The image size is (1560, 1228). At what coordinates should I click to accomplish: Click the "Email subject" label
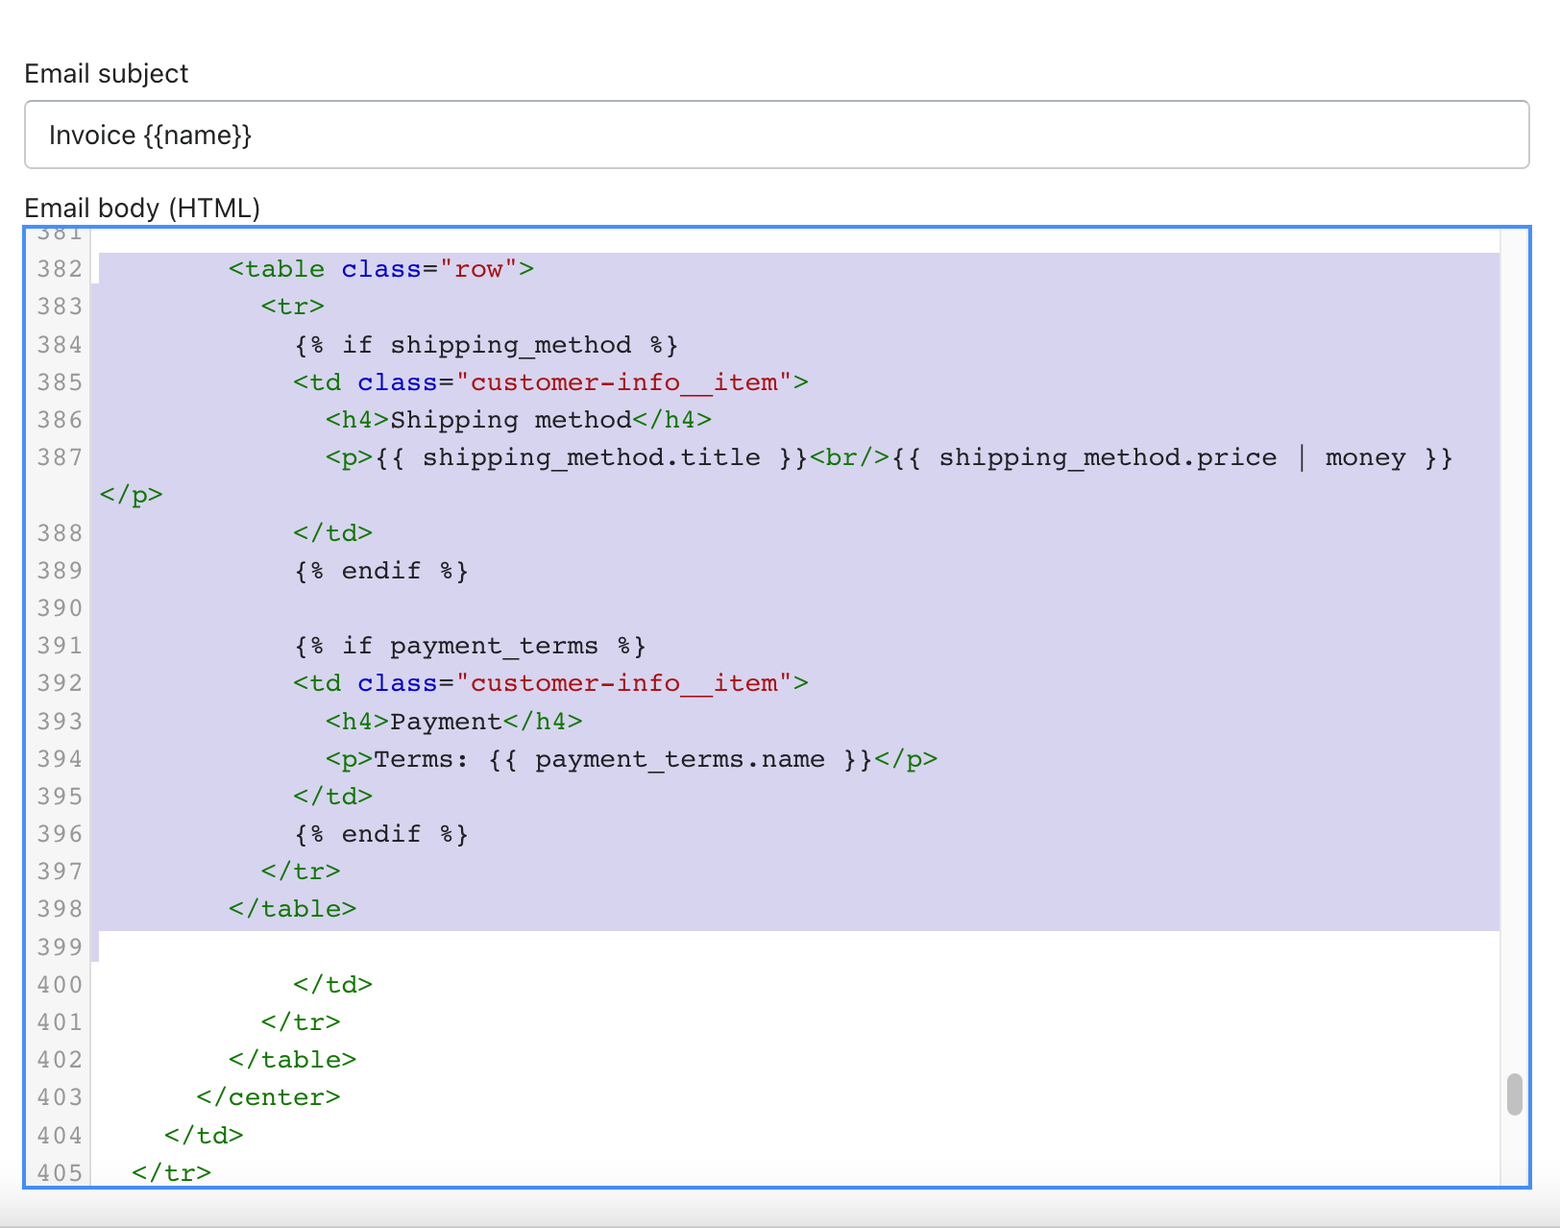[x=107, y=74]
